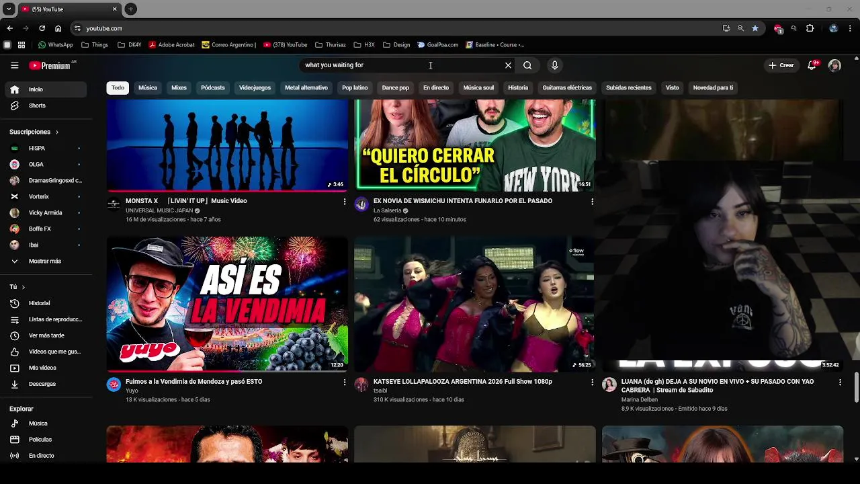This screenshot has height=484, width=860.
Task: Open Mis vídeos in sidebar
Action: pyautogui.click(x=47, y=368)
